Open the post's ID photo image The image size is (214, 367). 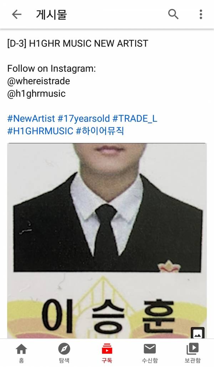(x=107, y=241)
